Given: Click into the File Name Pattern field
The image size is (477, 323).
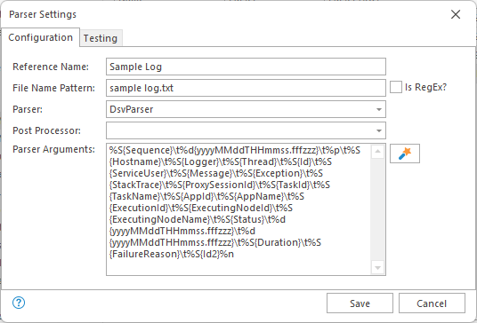Looking at the screenshot, I should coord(246,88).
